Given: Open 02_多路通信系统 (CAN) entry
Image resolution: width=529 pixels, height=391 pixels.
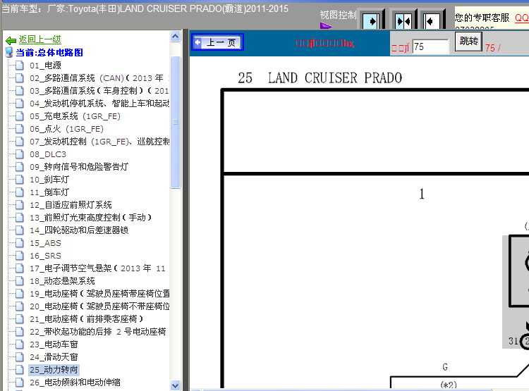Looking at the screenshot, I should point(99,78).
